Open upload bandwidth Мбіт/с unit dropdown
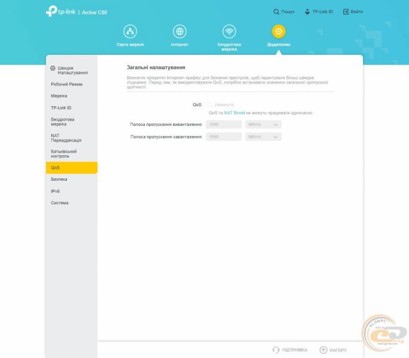The width and height of the screenshot is (409, 358). coord(263,125)
